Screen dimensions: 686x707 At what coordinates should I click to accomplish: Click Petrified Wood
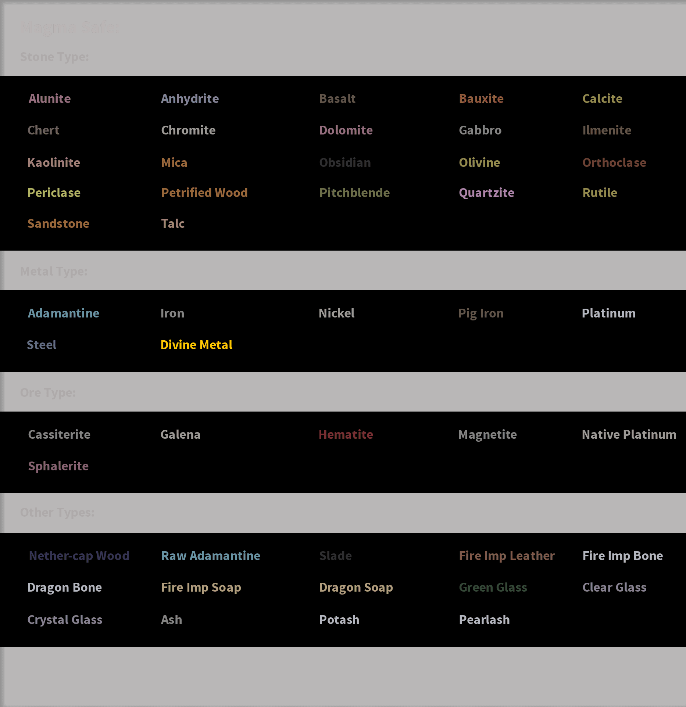[204, 193]
